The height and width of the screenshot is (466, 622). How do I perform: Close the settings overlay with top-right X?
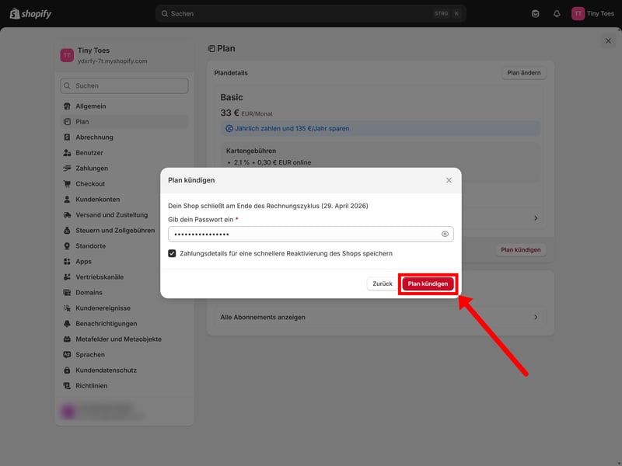[x=608, y=40]
